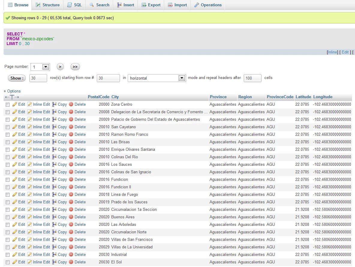Open the Operations tab
The width and height of the screenshot is (355, 267).
point(207,5)
